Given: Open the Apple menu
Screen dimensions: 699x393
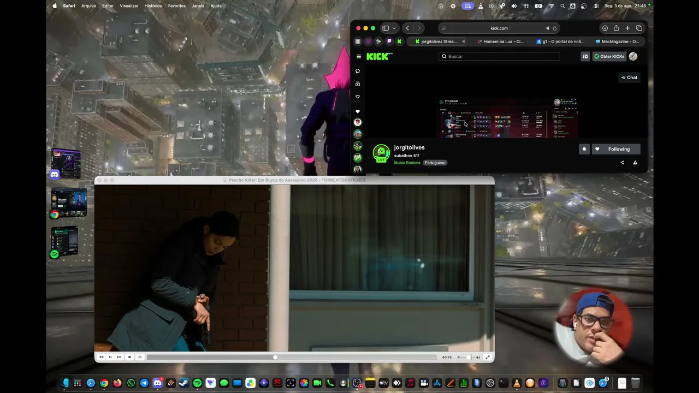Looking at the screenshot, I should (x=55, y=6).
